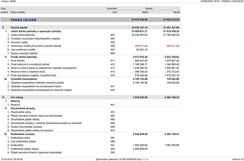The image size is (244, 161).
Task: Select Výsledek hospodaření běžného účetního období
Action: 37,83
